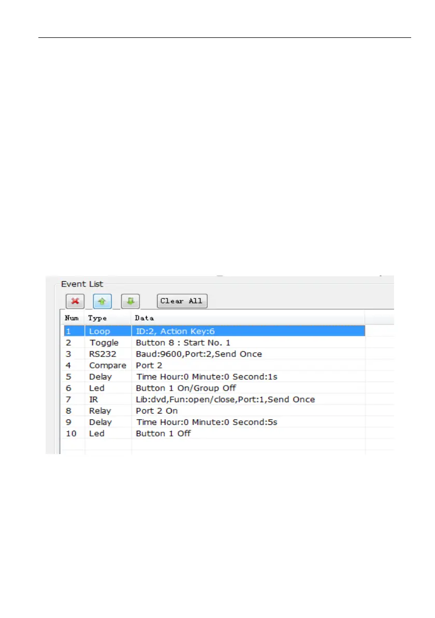
Task: Click the Num column header
Action: click(x=72, y=318)
